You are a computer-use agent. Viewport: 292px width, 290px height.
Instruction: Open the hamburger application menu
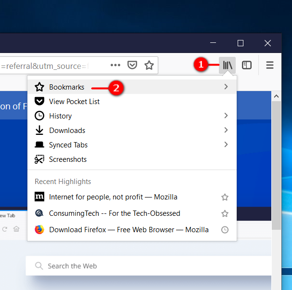point(270,65)
